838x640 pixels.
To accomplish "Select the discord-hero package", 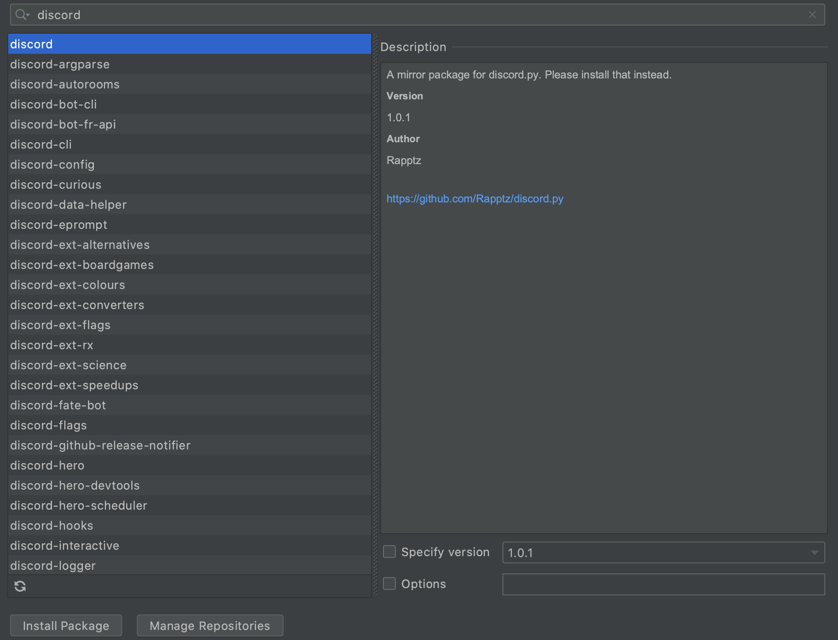I will [189, 465].
